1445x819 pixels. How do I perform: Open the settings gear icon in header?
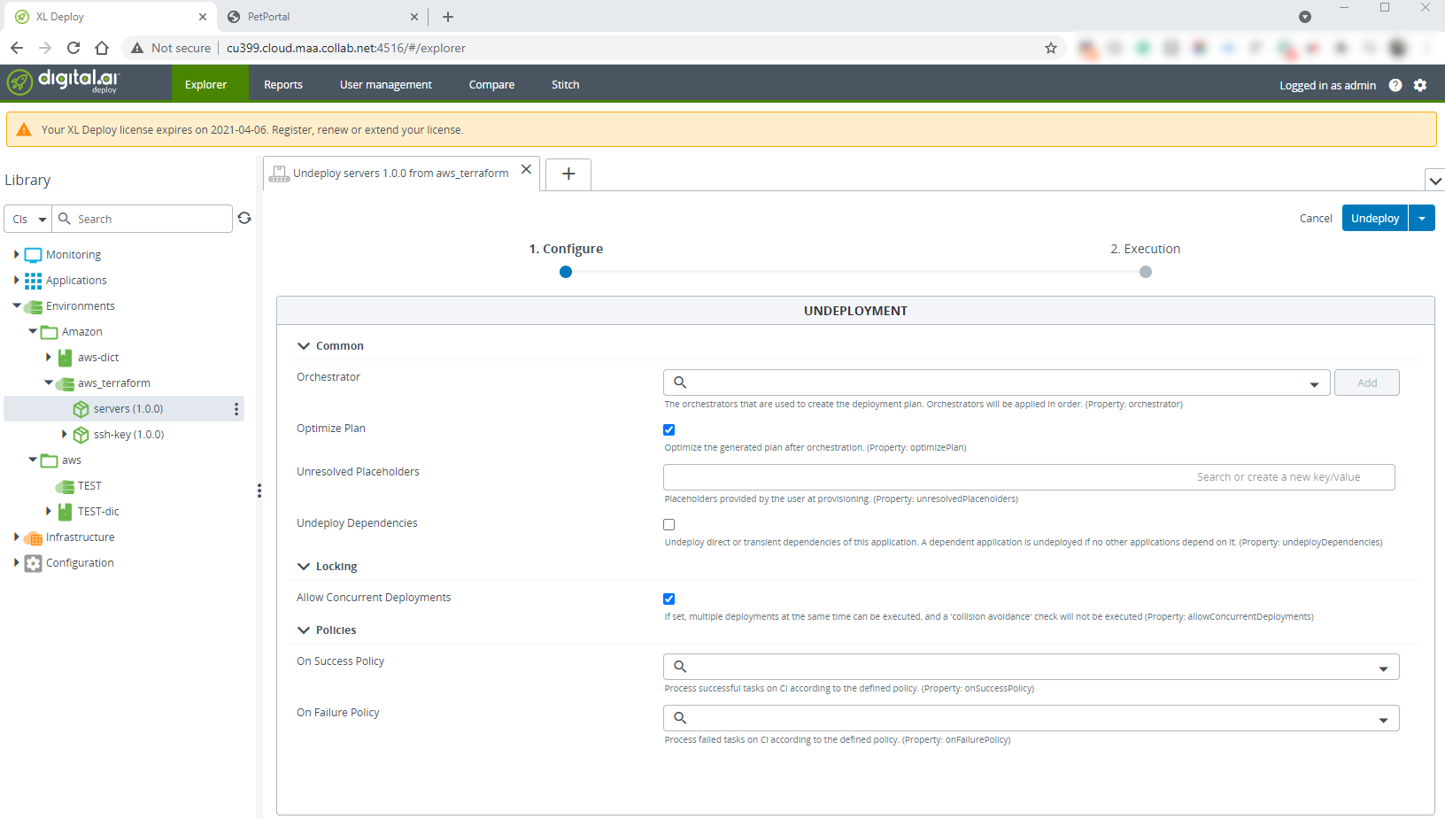click(x=1420, y=85)
